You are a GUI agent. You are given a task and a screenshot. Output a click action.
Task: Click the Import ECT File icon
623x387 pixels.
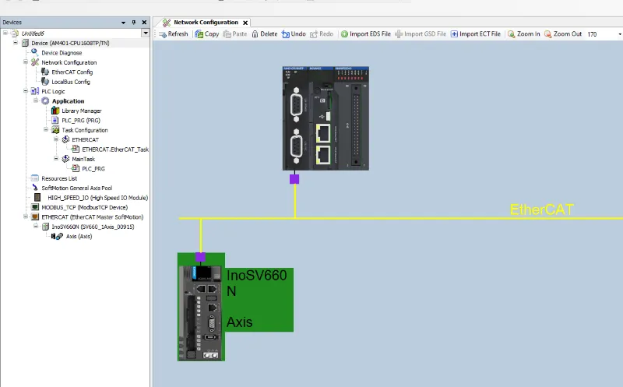pos(455,34)
